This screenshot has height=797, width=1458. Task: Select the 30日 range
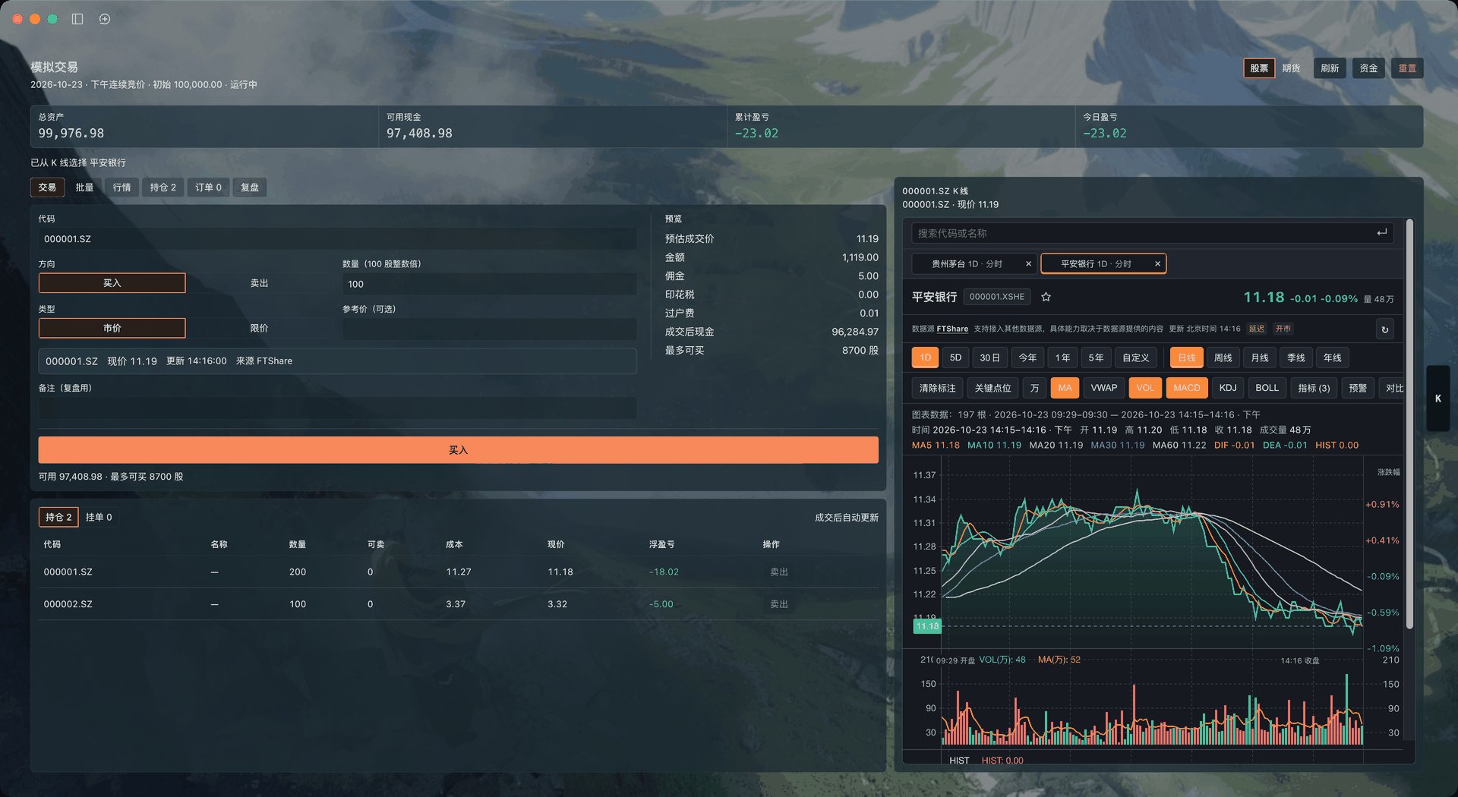coord(989,358)
